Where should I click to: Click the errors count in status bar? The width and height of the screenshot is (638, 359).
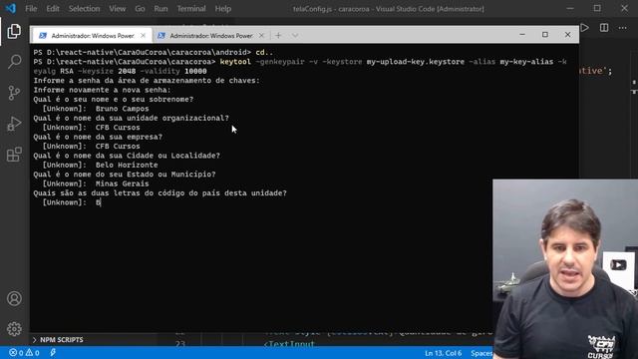tap(17, 353)
